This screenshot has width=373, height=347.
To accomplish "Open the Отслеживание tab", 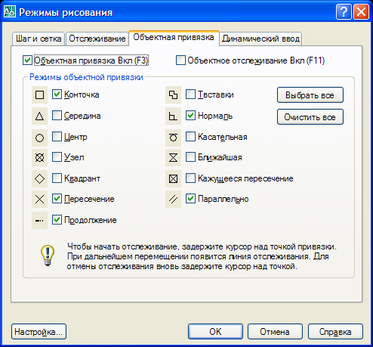I will click(97, 39).
